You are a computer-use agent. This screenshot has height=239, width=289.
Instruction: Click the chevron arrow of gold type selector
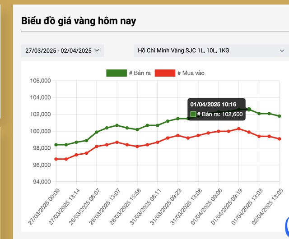(282, 51)
